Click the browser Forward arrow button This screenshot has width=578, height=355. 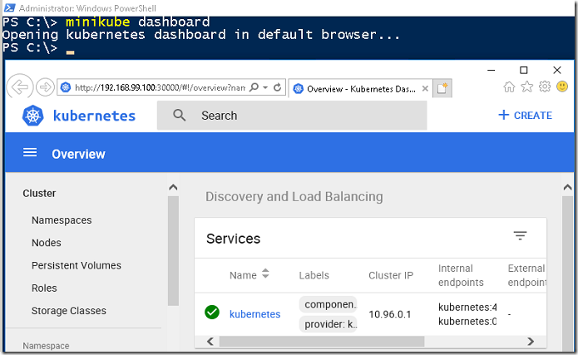tap(46, 87)
